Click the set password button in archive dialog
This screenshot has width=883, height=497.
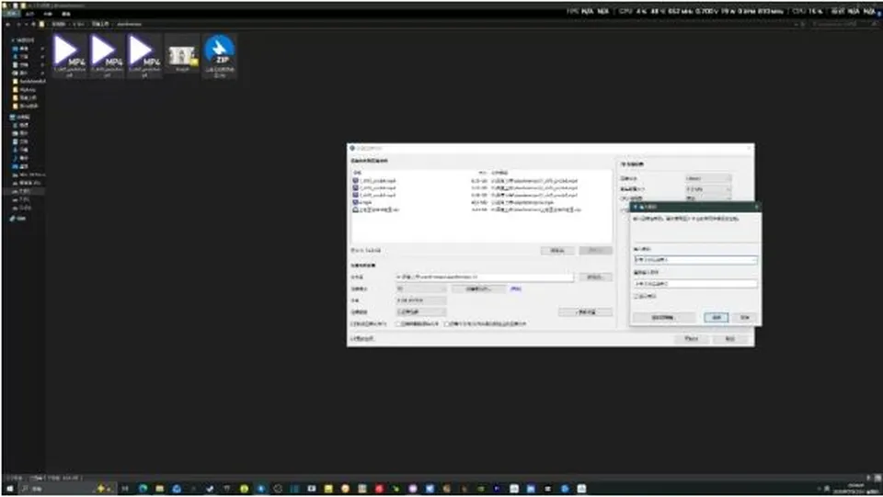click(478, 289)
